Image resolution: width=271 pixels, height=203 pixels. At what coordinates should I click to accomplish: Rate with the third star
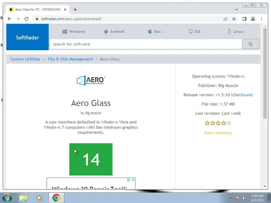point(218,123)
